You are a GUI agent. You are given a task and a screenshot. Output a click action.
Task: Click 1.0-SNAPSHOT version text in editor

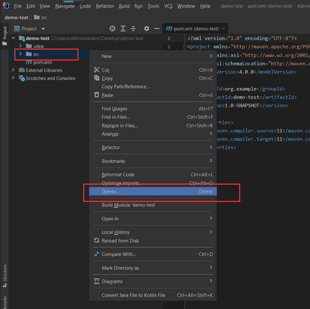tap(242, 106)
